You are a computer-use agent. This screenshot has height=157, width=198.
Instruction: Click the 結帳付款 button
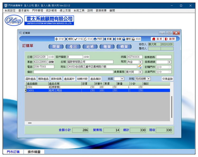tap(82, 79)
